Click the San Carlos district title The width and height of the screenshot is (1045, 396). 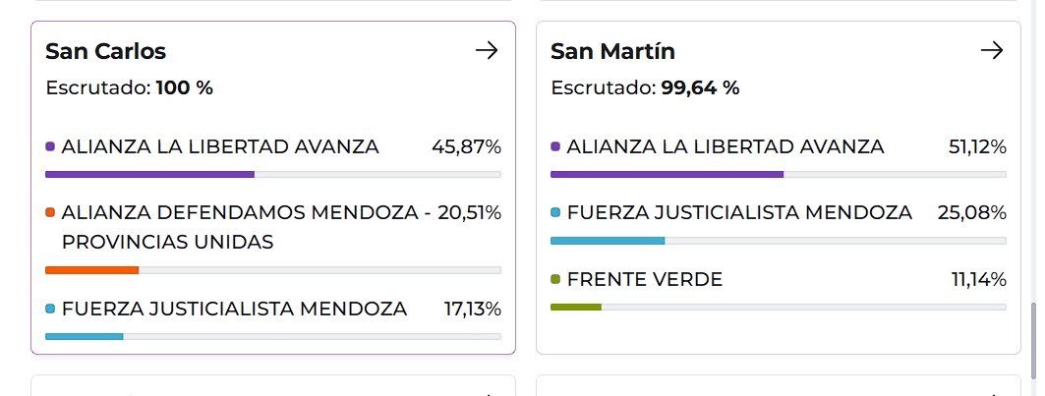(x=105, y=52)
